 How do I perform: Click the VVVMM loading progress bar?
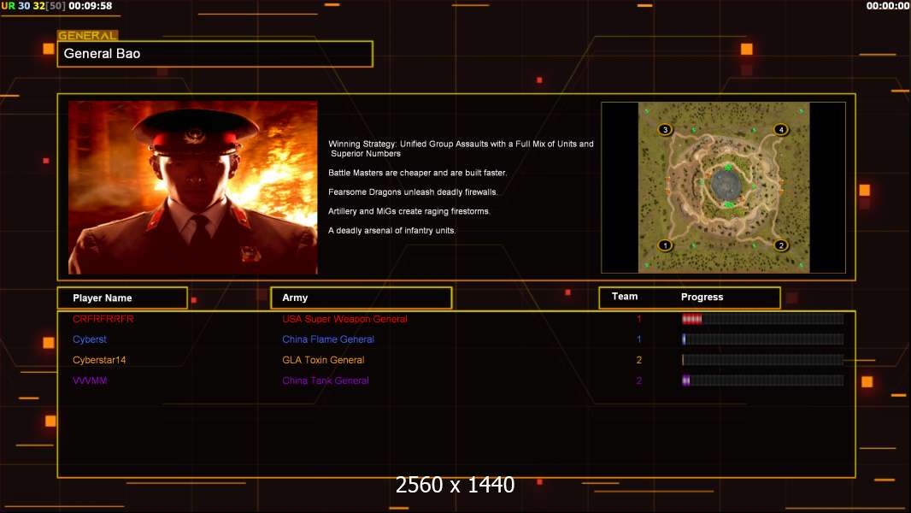point(762,380)
